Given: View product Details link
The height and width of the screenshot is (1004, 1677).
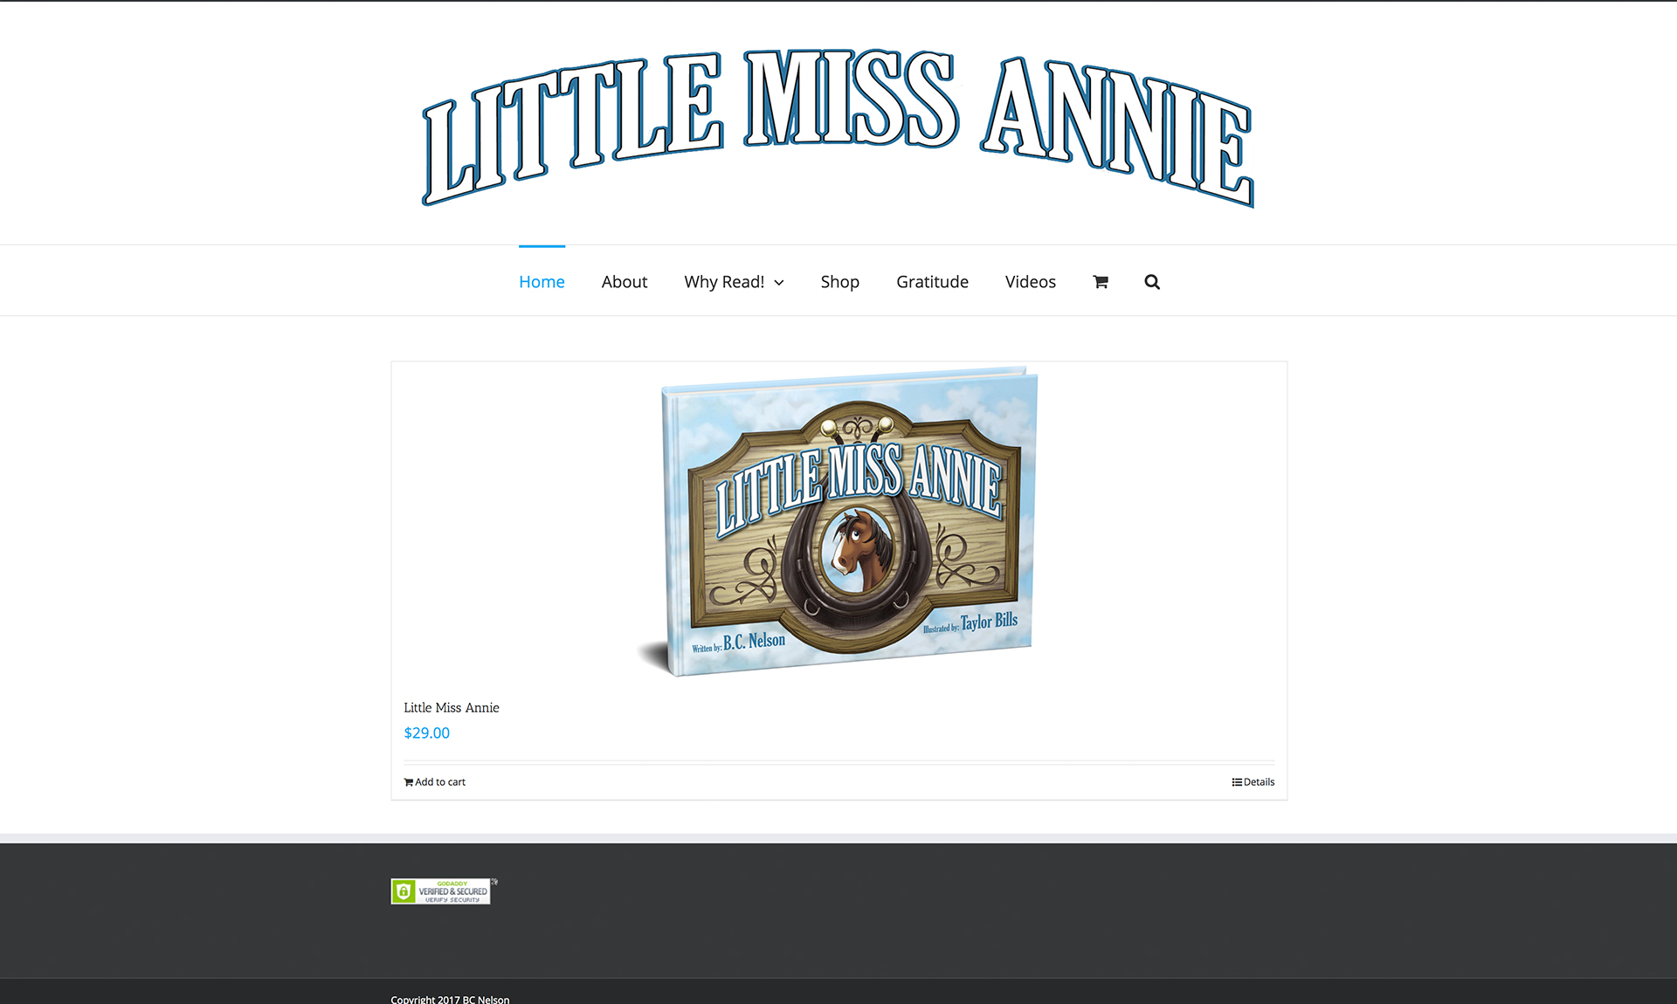Looking at the screenshot, I should tap(1253, 782).
